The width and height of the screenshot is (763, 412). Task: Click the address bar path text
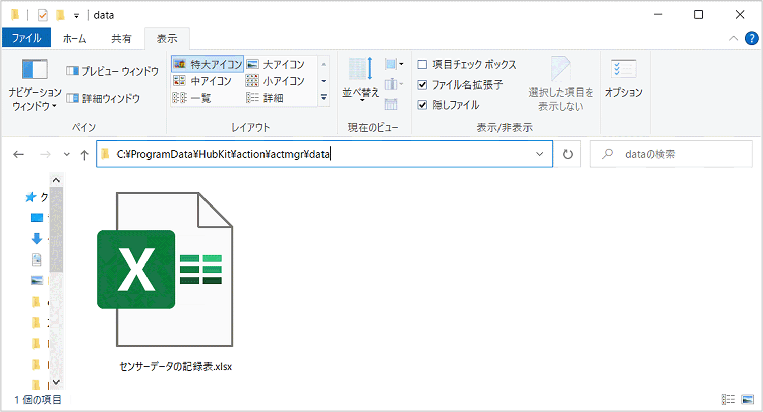[224, 154]
